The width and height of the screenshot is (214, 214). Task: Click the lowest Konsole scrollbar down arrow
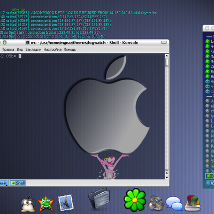167,178
